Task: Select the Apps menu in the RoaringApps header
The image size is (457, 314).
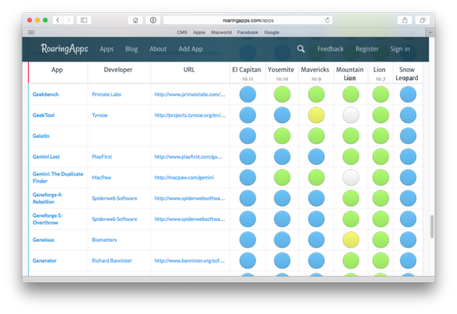Action: coord(107,49)
